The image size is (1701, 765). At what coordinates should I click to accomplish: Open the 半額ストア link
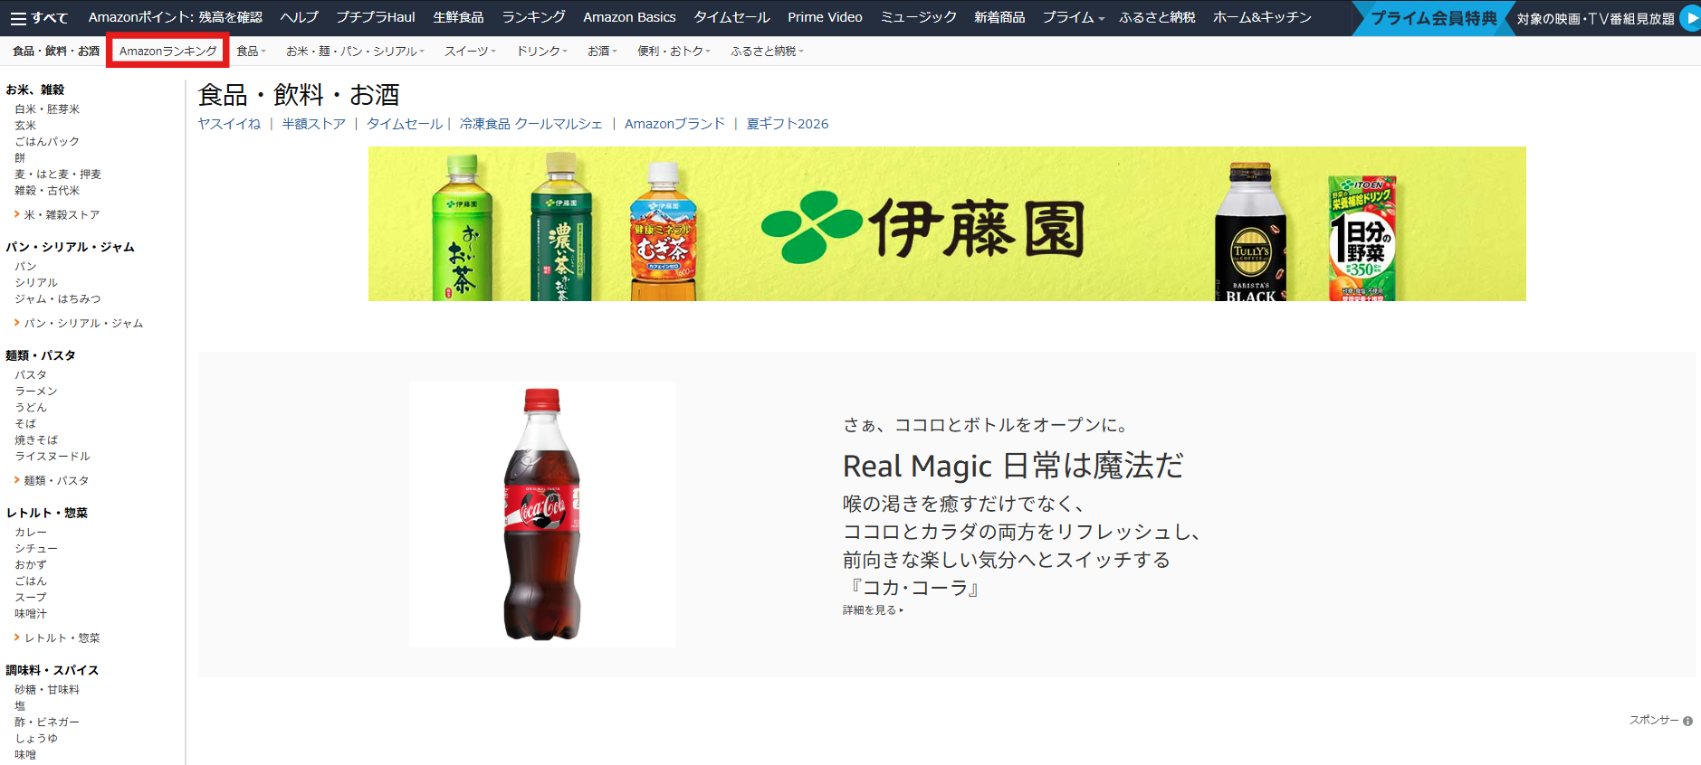[x=313, y=124]
